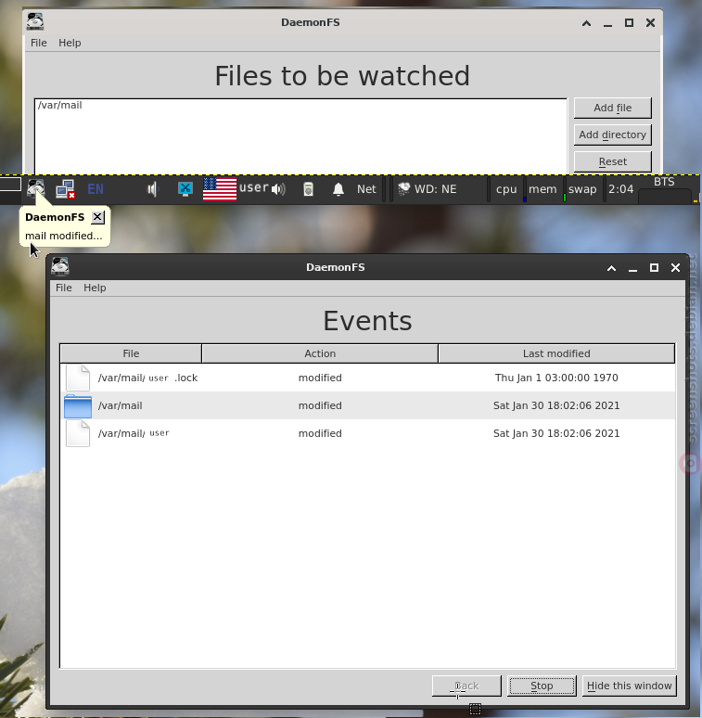Image resolution: width=702 pixels, height=718 pixels.
Task: Roll up the Events window with the title bar arrow
Action: [611, 268]
